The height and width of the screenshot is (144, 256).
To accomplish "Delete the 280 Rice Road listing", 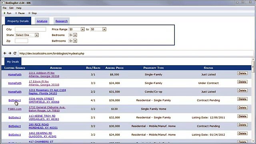I will tap(242, 125).
